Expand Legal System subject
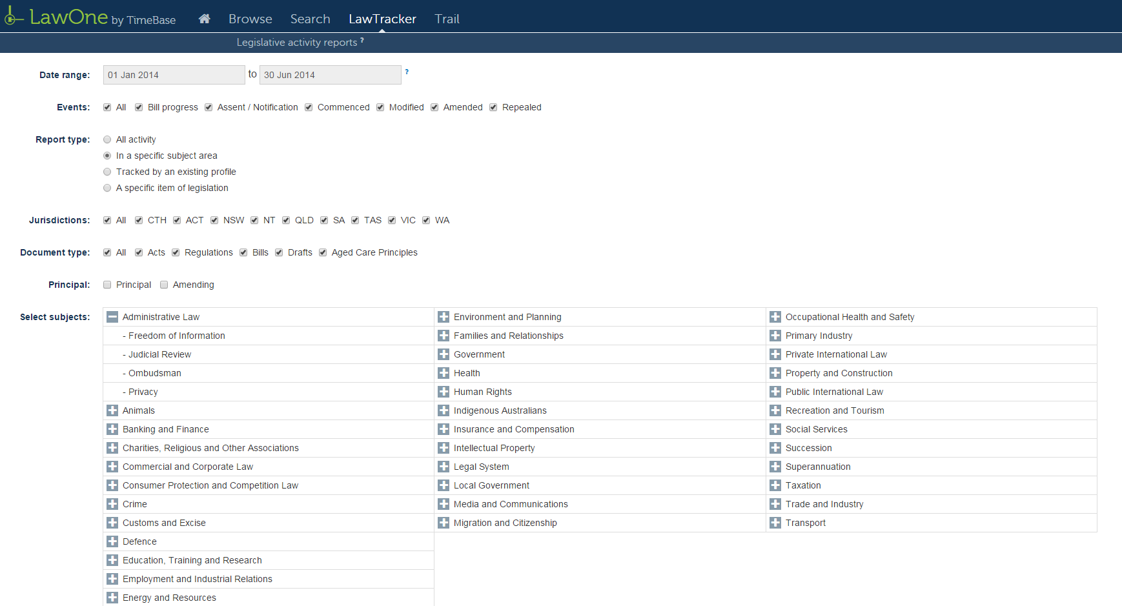This screenshot has width=1122, height=606. coord(444,467)
